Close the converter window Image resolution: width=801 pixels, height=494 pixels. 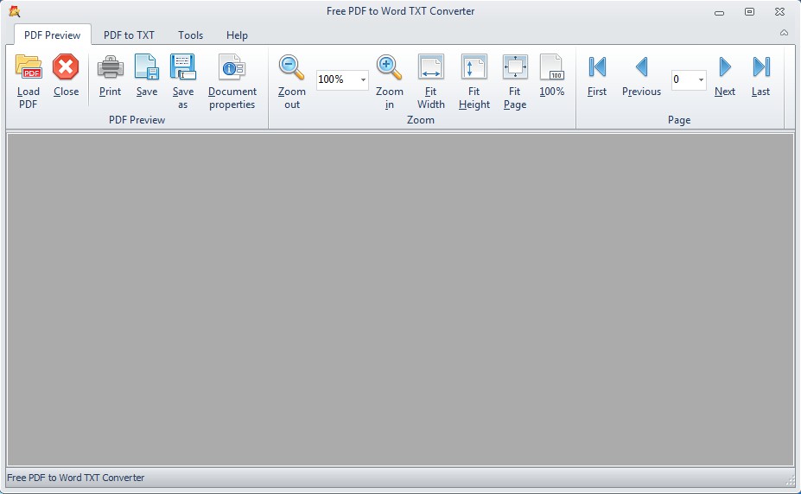pos(779,12)
